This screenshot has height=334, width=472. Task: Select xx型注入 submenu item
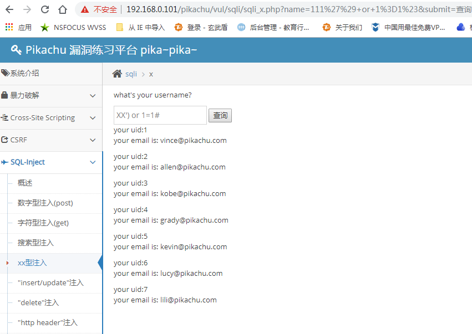point(32,263)
